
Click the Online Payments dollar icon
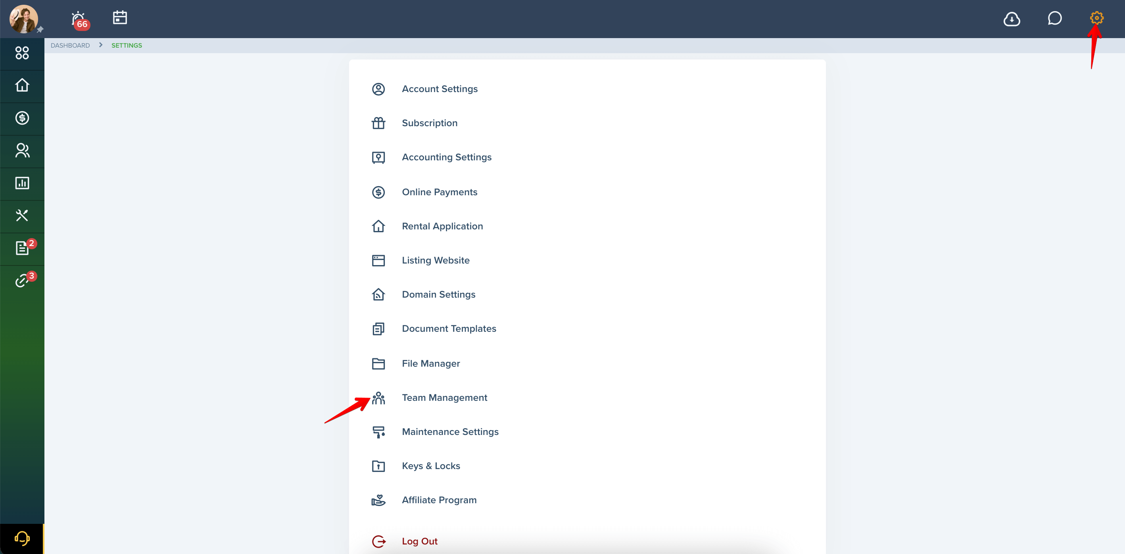(378, 192)
